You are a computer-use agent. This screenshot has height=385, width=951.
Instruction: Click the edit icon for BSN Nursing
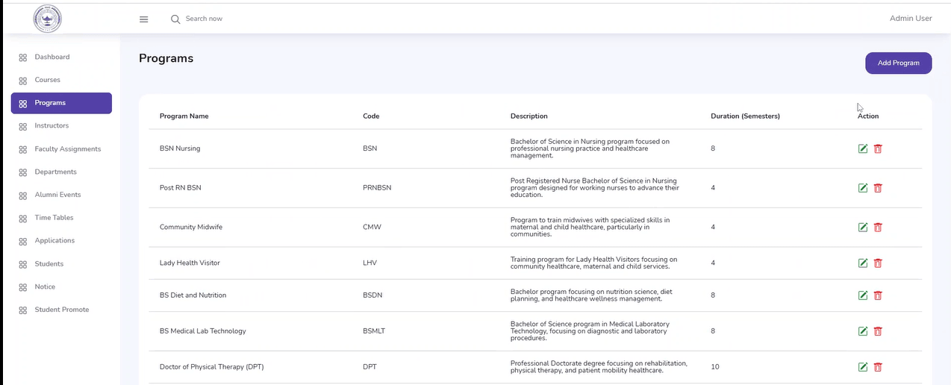863,148
